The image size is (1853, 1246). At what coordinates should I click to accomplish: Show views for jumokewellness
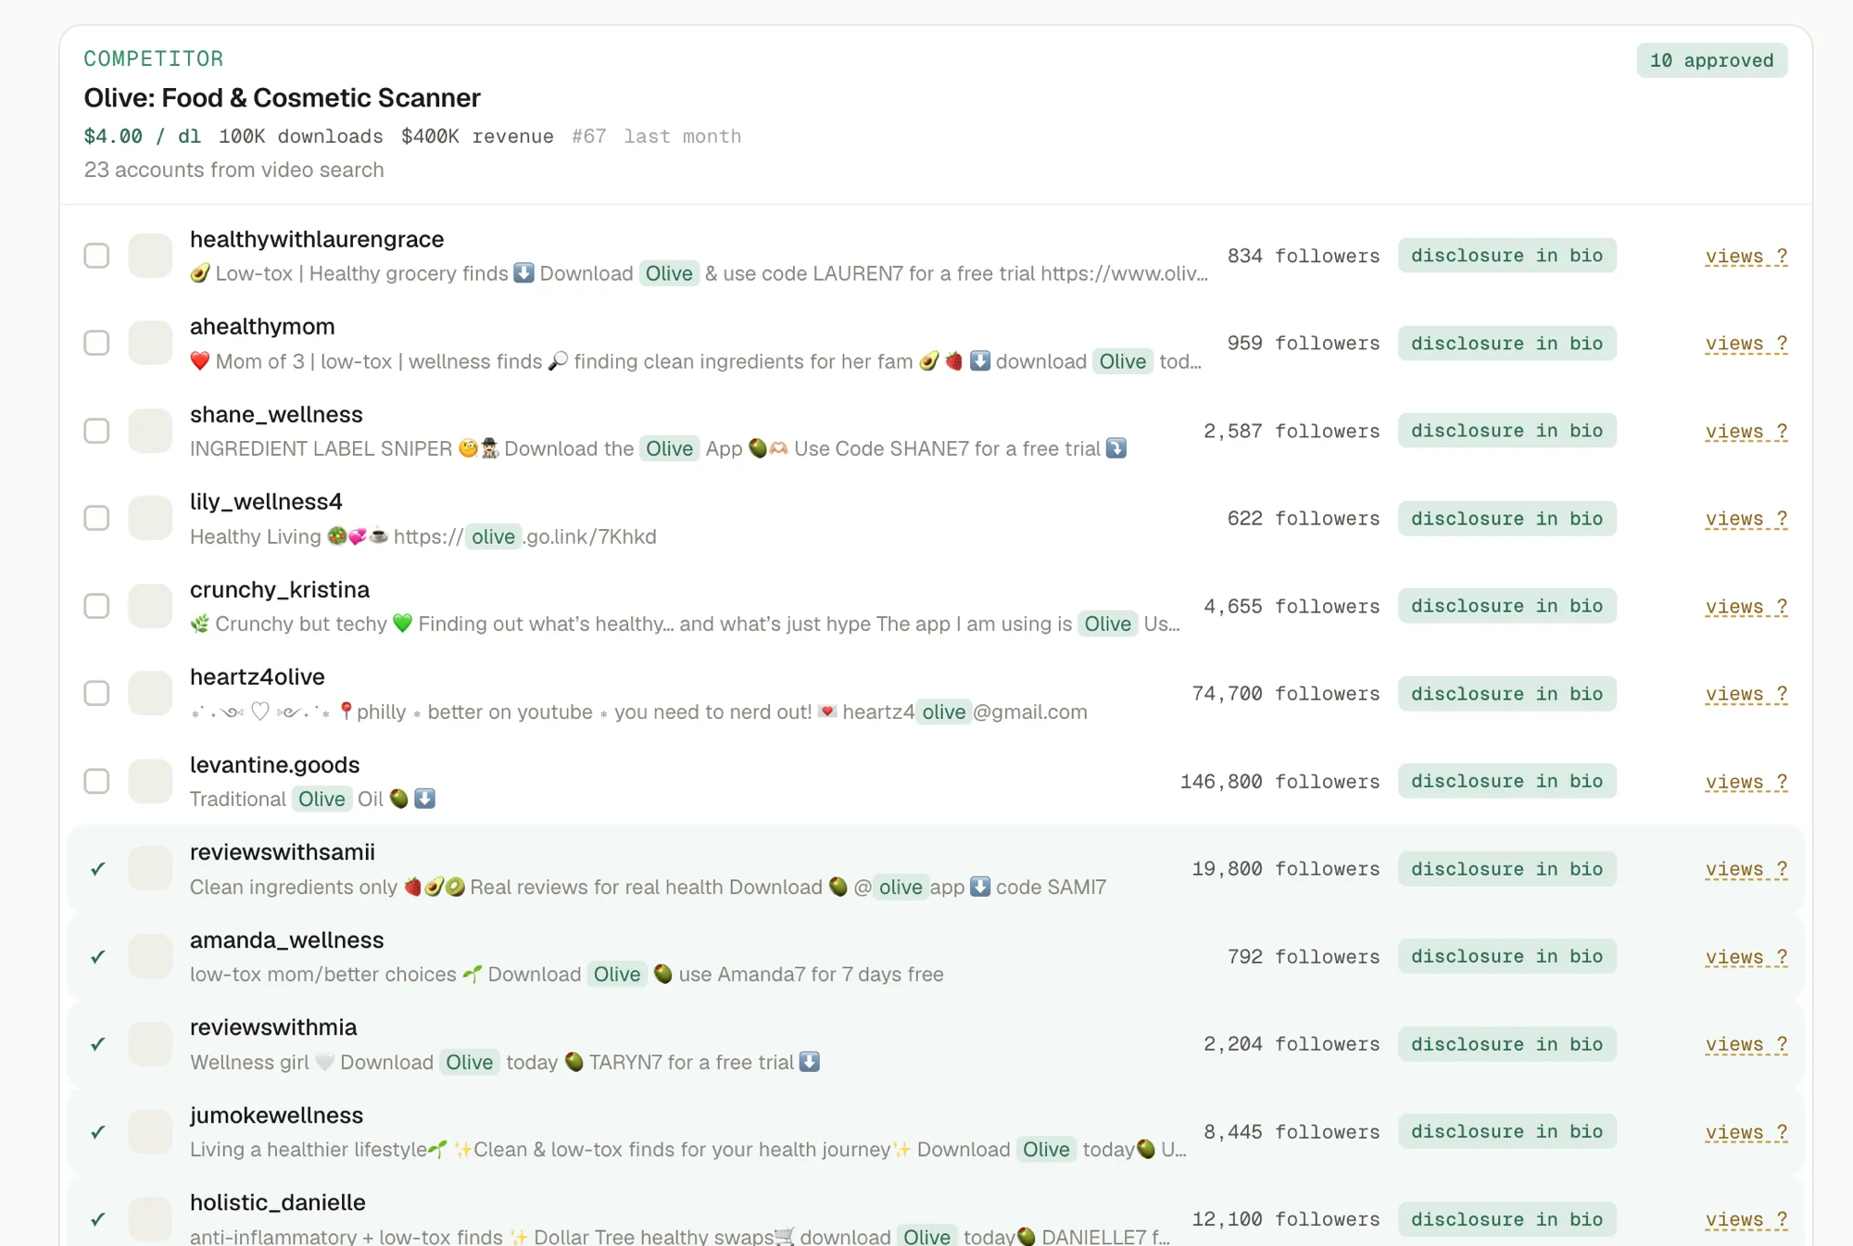click(1746, 1132)
